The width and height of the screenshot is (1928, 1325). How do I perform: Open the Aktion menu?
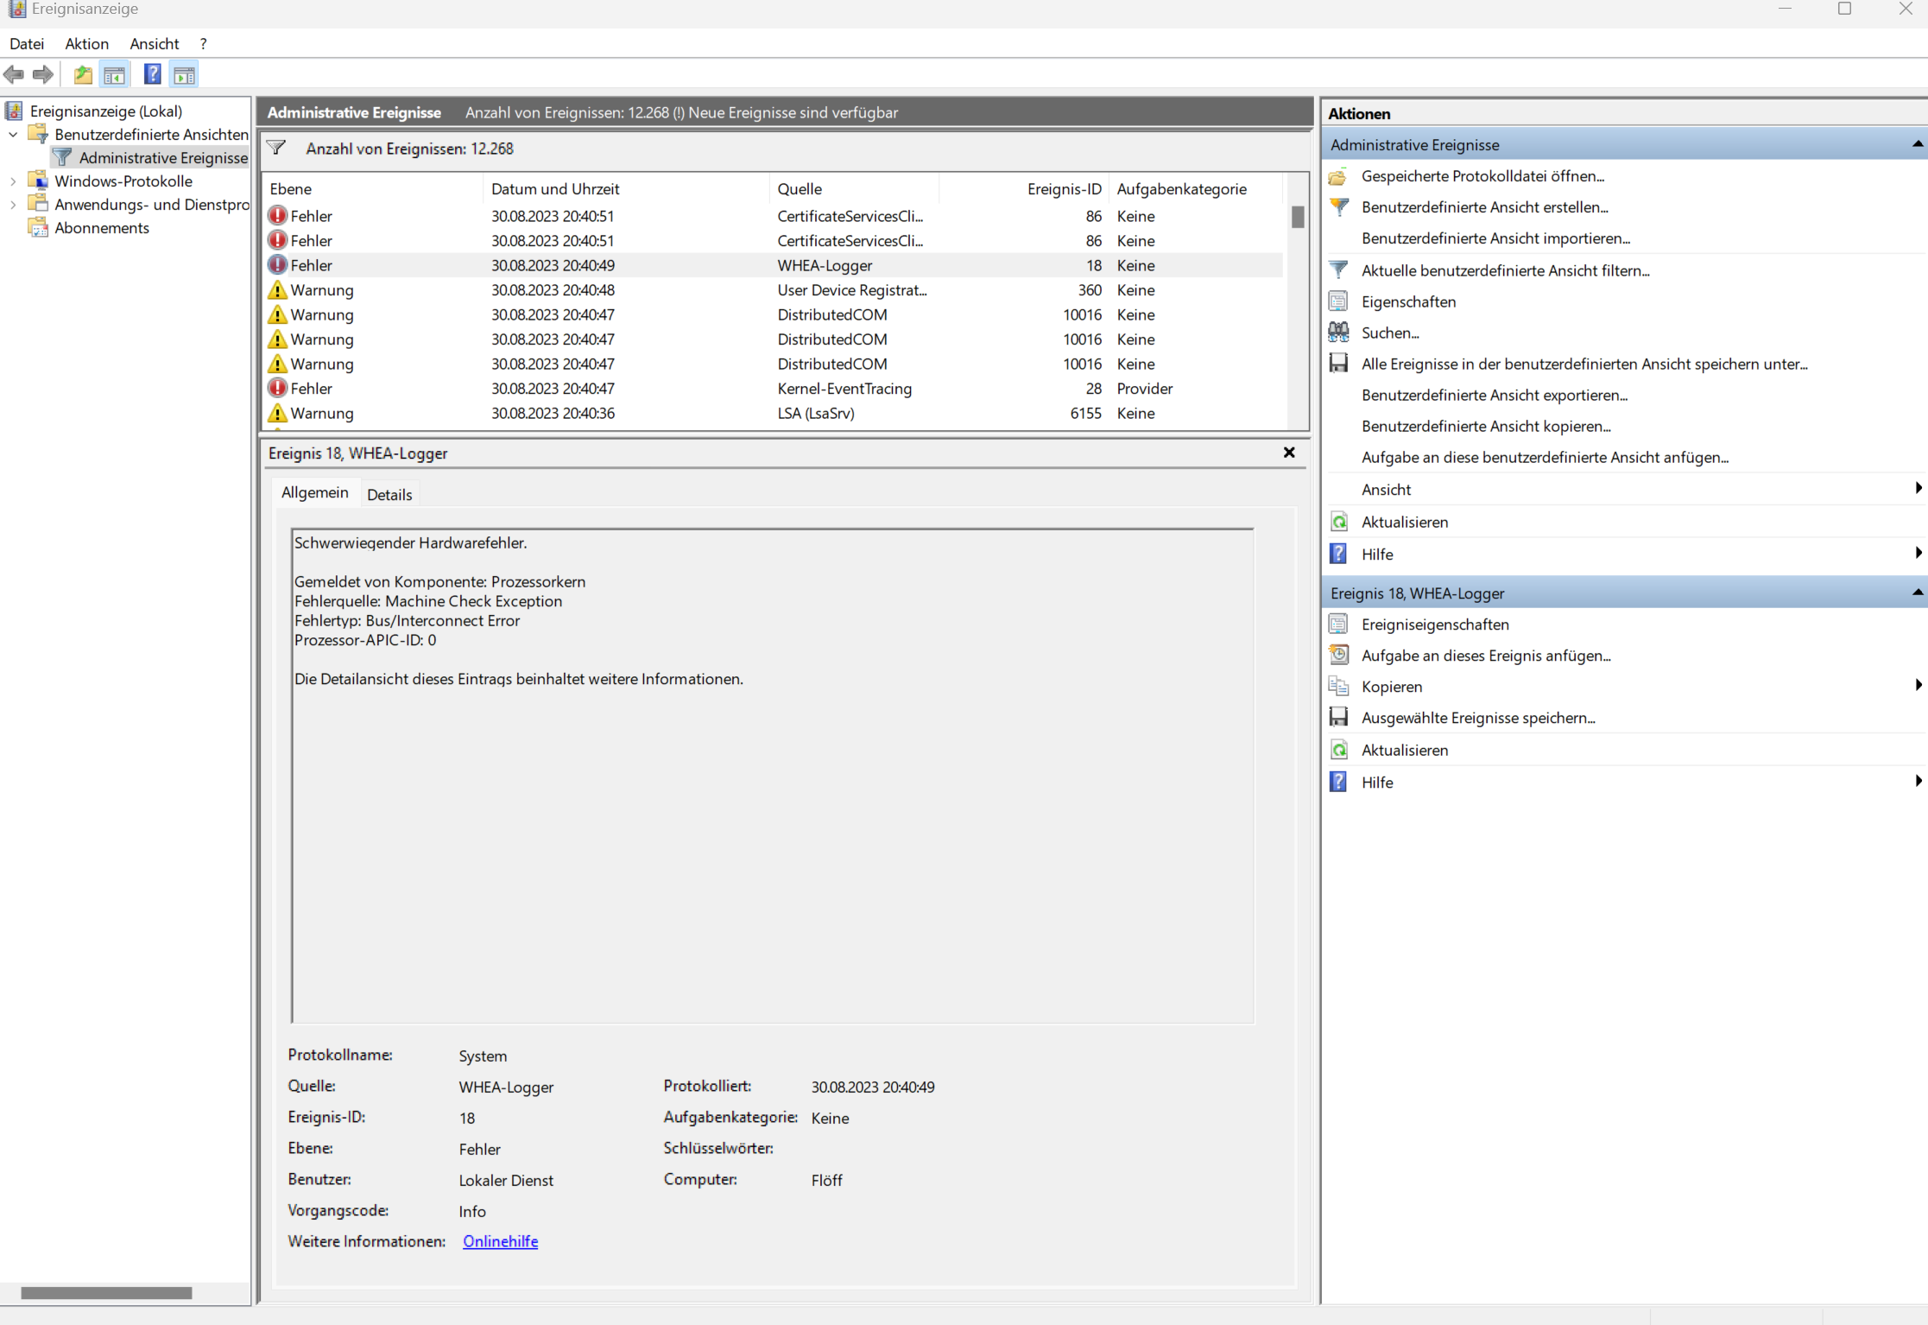coord(86,44)
